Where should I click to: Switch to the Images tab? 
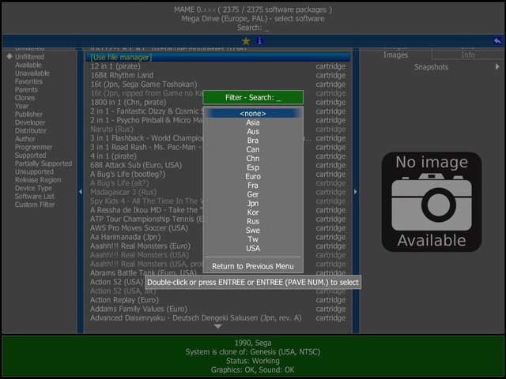click(x=395, y=55)
